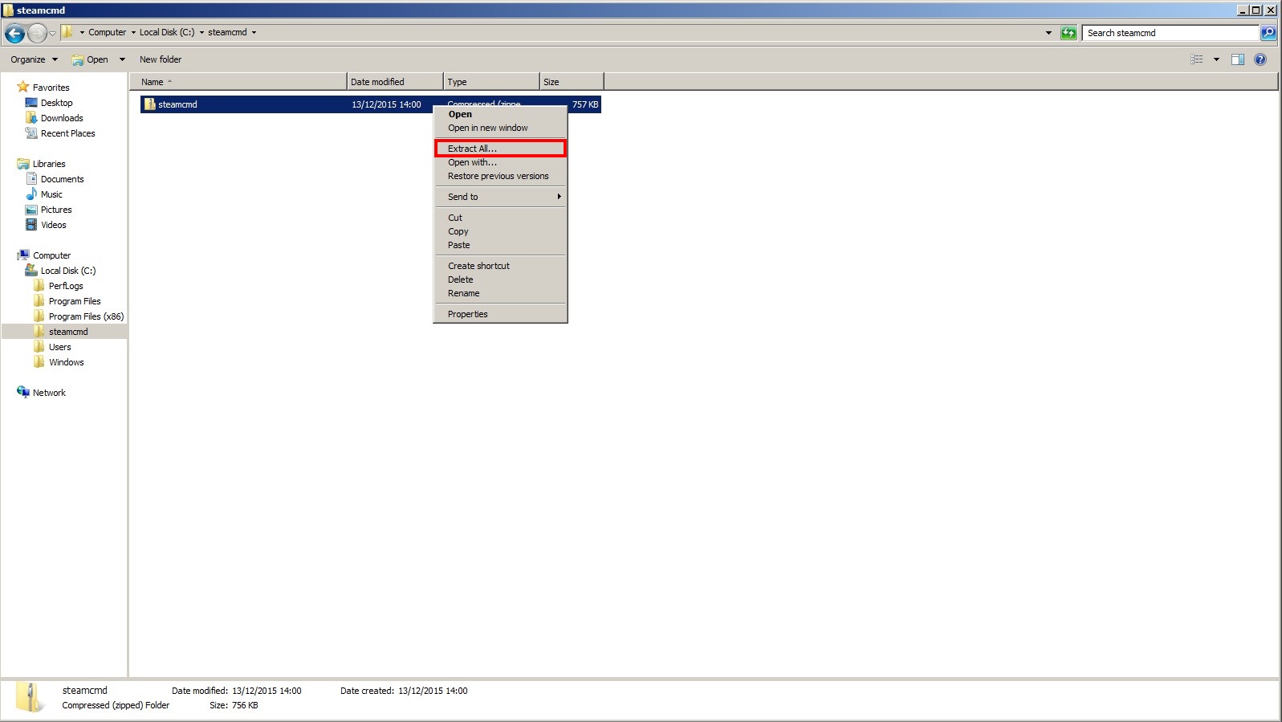Viewport: 1282px width, 722px height.
Task: Click the Search steamcmd input field
Action: click(1170, 33)
